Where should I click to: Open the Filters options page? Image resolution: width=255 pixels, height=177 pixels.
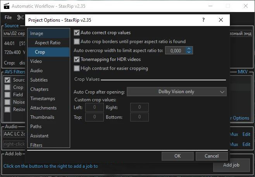(x=48, y=145)
